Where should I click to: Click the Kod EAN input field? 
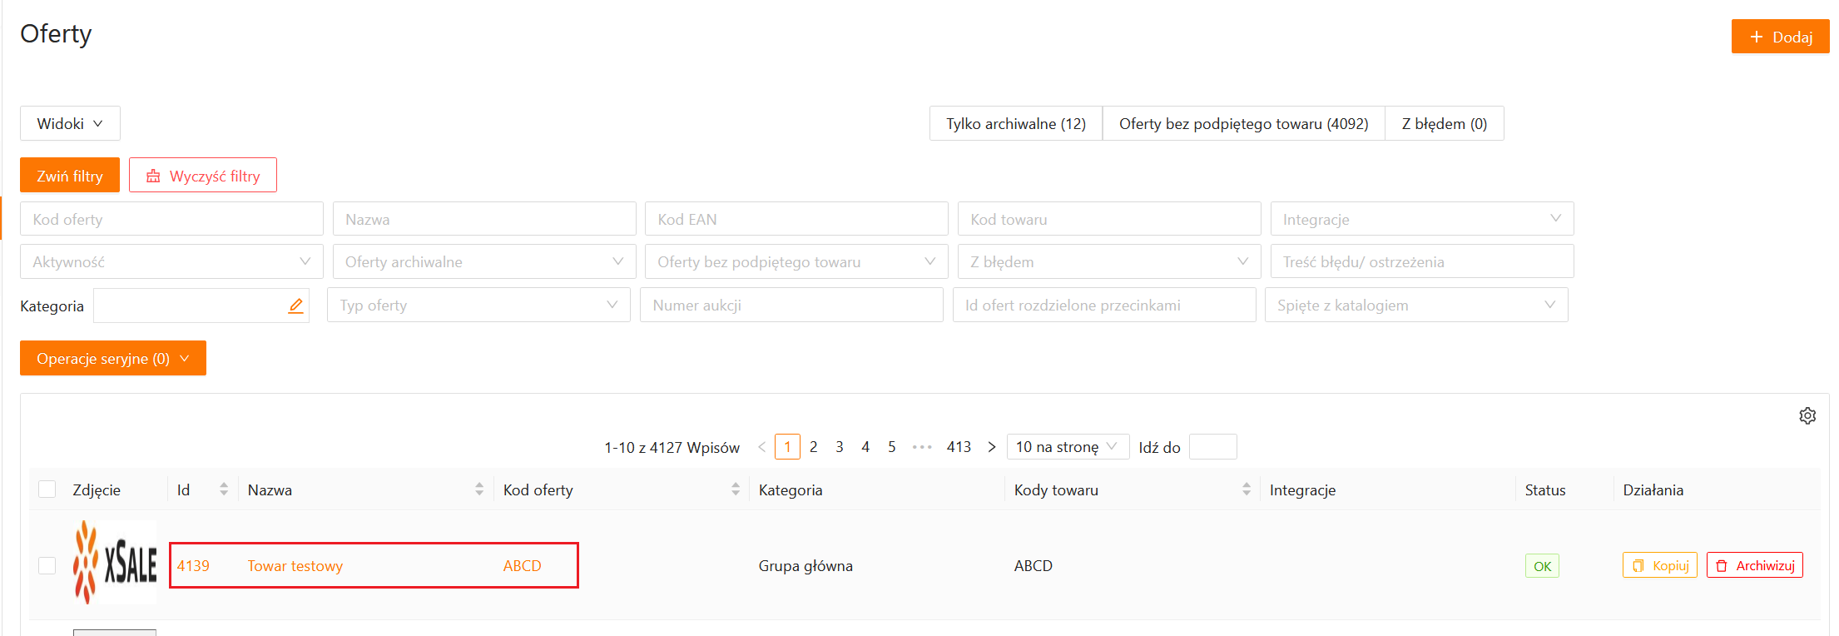tap(796, 219)
